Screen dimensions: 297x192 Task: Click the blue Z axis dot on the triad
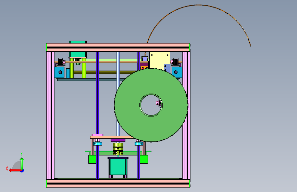22,171
